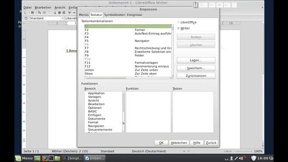Click the Löschen button
The height and width of the screenshot is (162, 288).
coord(196,45)
